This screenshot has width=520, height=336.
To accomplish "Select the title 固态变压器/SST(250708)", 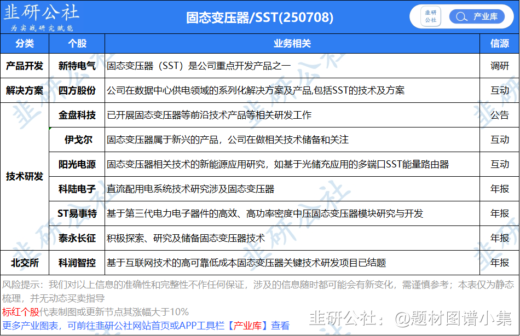I will click(x=259, y=18).
